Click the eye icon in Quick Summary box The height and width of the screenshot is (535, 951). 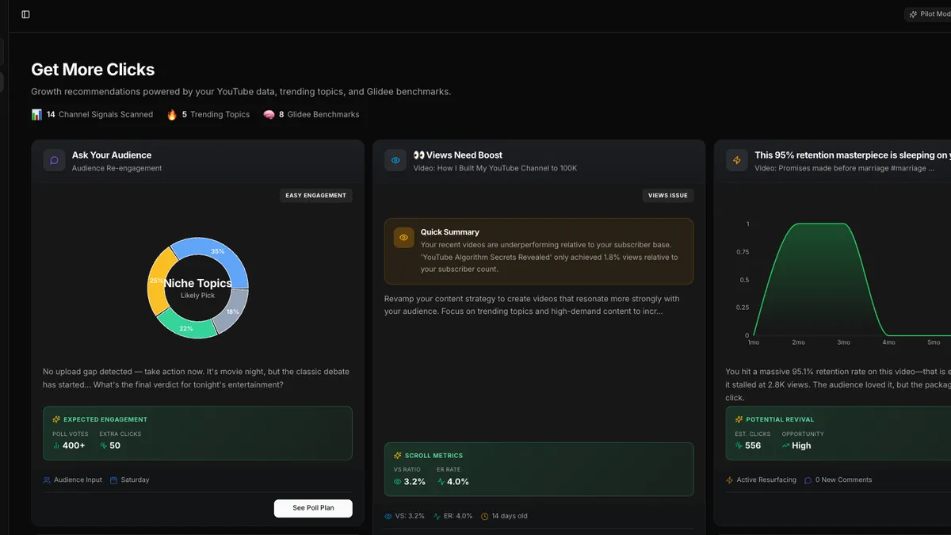[x=403, y=238]
